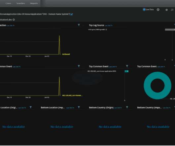The image size is (175, 146).
Task: Click the Top Log Source widget title
Action: (x=96, y=25)
